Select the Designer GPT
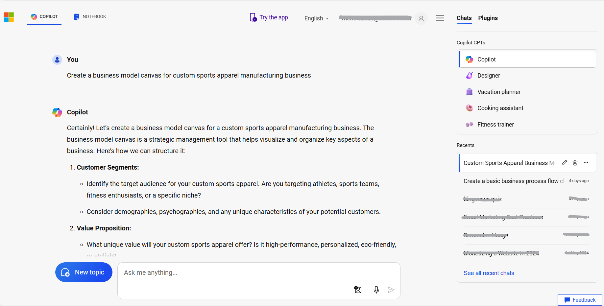Screen dimensions: 604x306 pyautogui.click(x=489, y=76)
